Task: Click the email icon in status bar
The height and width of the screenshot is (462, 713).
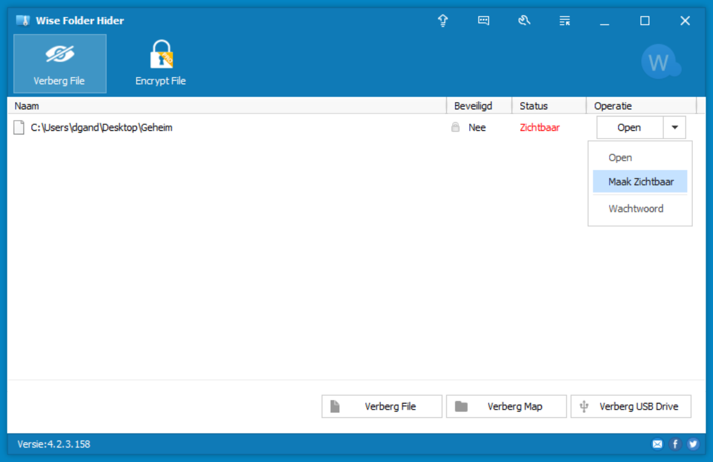Action: coord(657,444)
